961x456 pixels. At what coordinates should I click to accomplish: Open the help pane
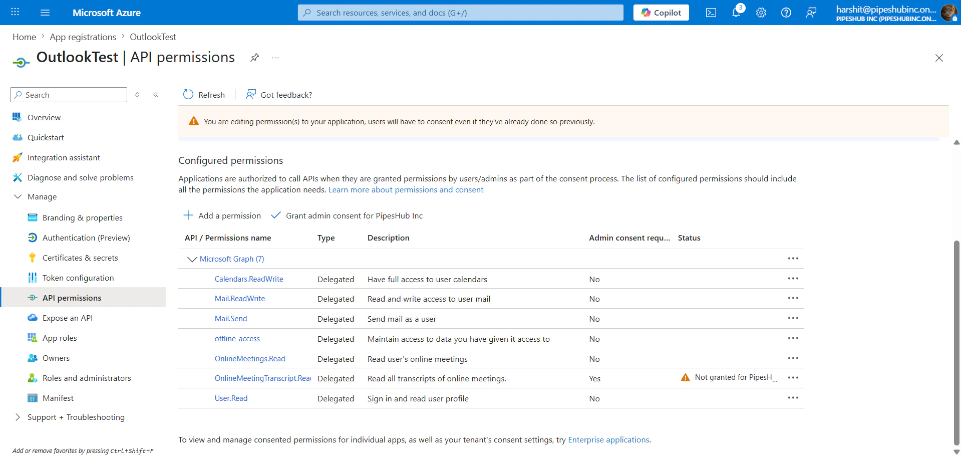pyautogui.click(x=786, y=13)
